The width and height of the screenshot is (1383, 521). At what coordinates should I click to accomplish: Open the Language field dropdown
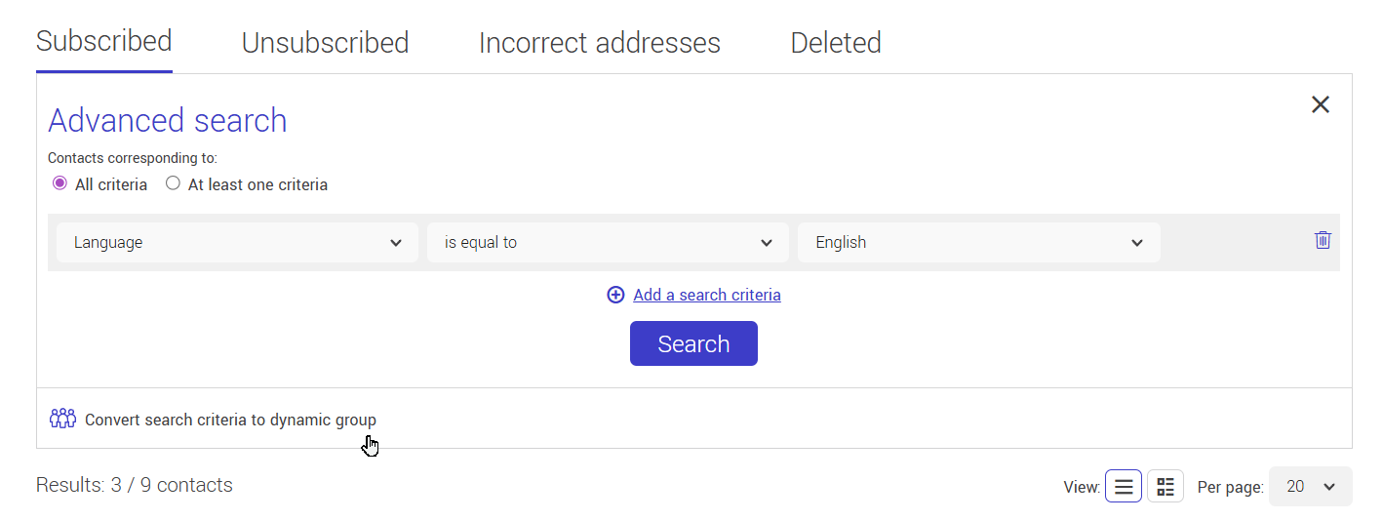click(237, 242)
